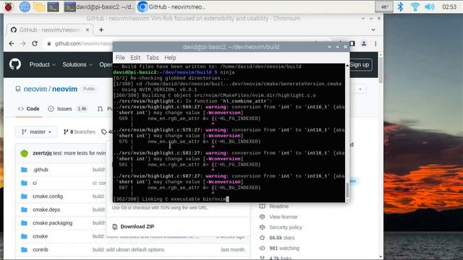Toggle Chromium side panel icon

coord(352,43)
